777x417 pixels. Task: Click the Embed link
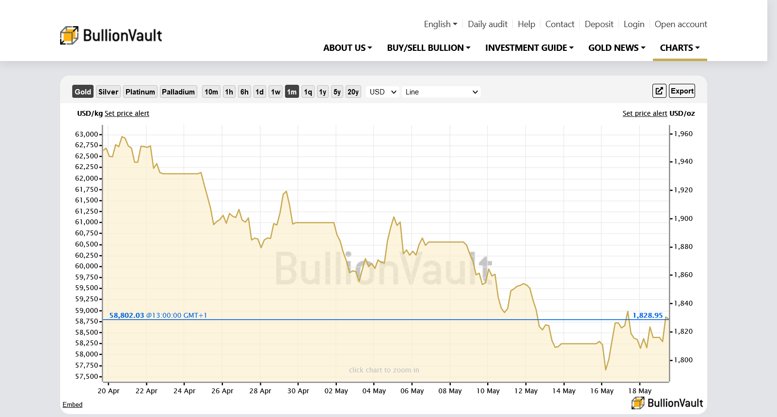coord(72,404)
